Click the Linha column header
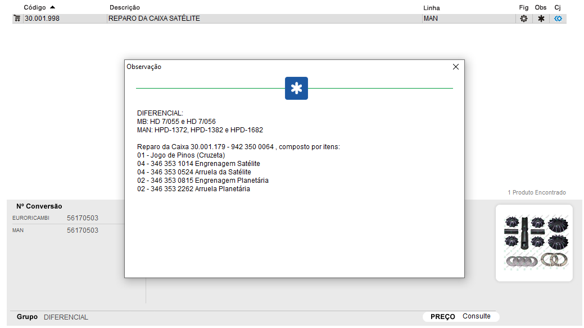584x328 pixels. pos(431,8)
